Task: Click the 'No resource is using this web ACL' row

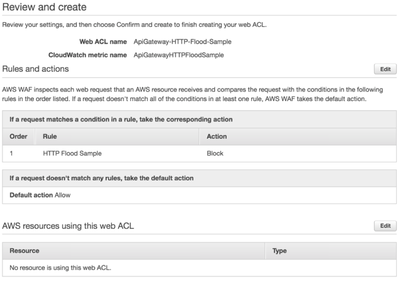Action: point(60,267)
